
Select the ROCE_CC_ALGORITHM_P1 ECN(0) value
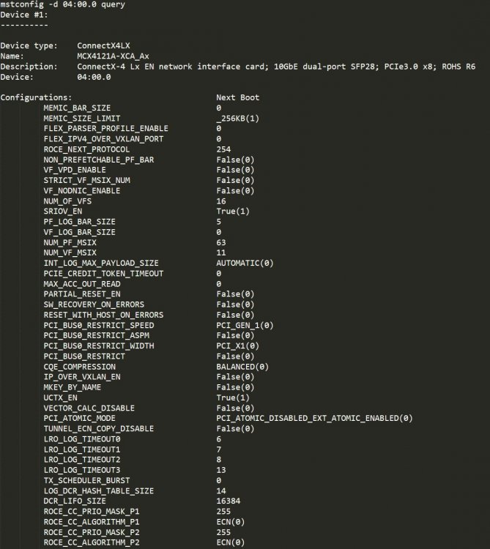pos(230,522)
